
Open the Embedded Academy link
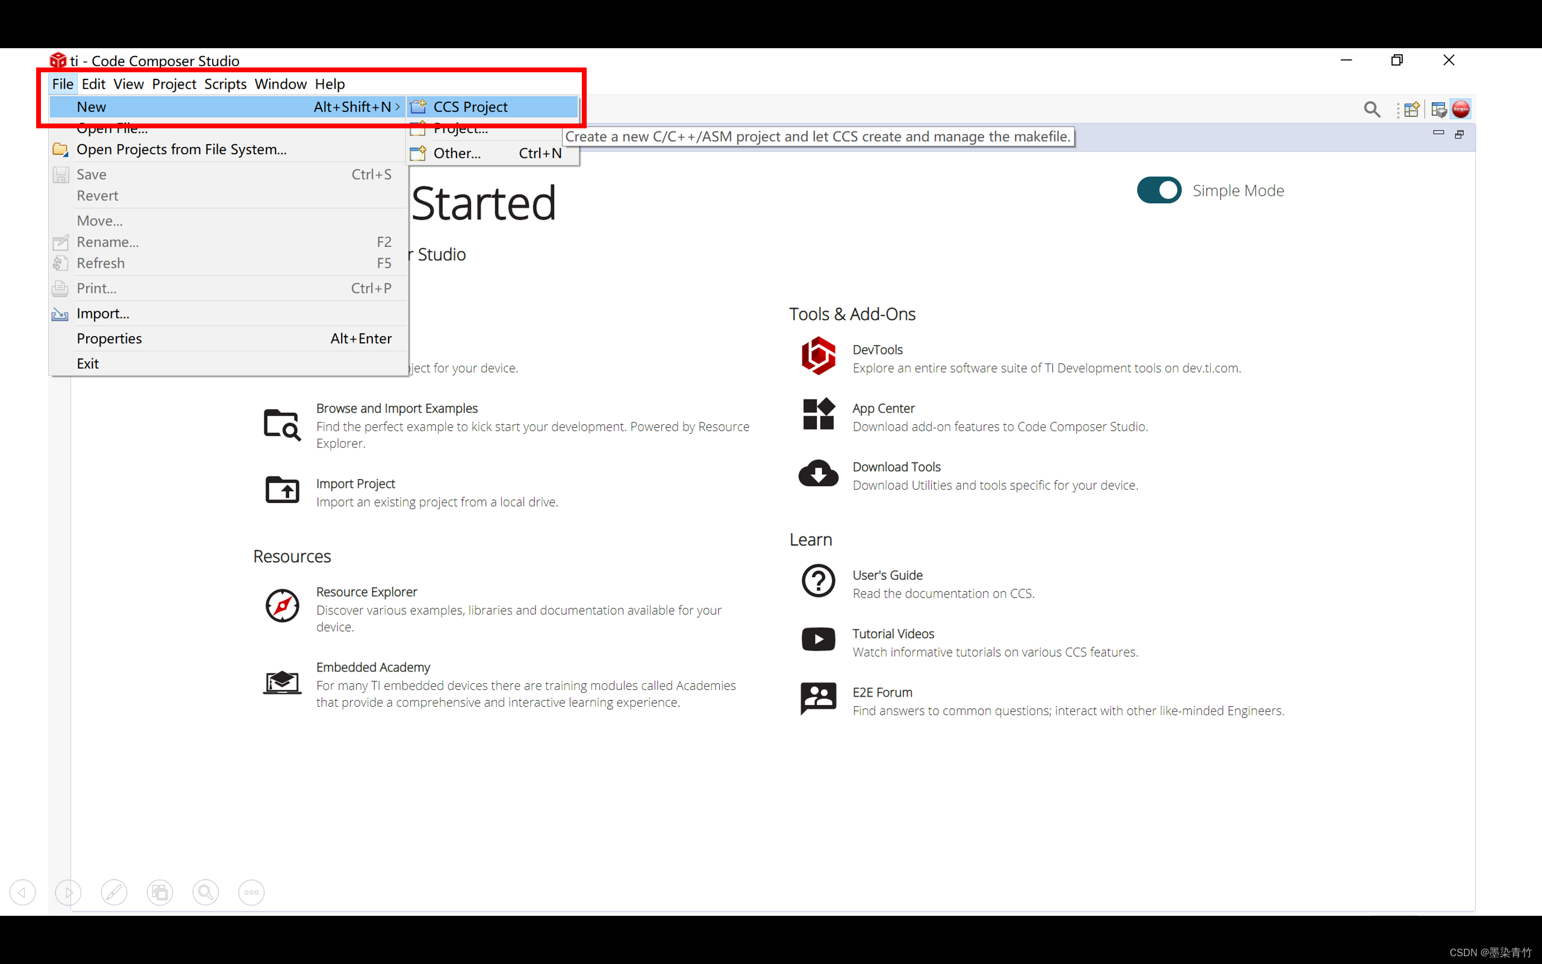[373, 667]
